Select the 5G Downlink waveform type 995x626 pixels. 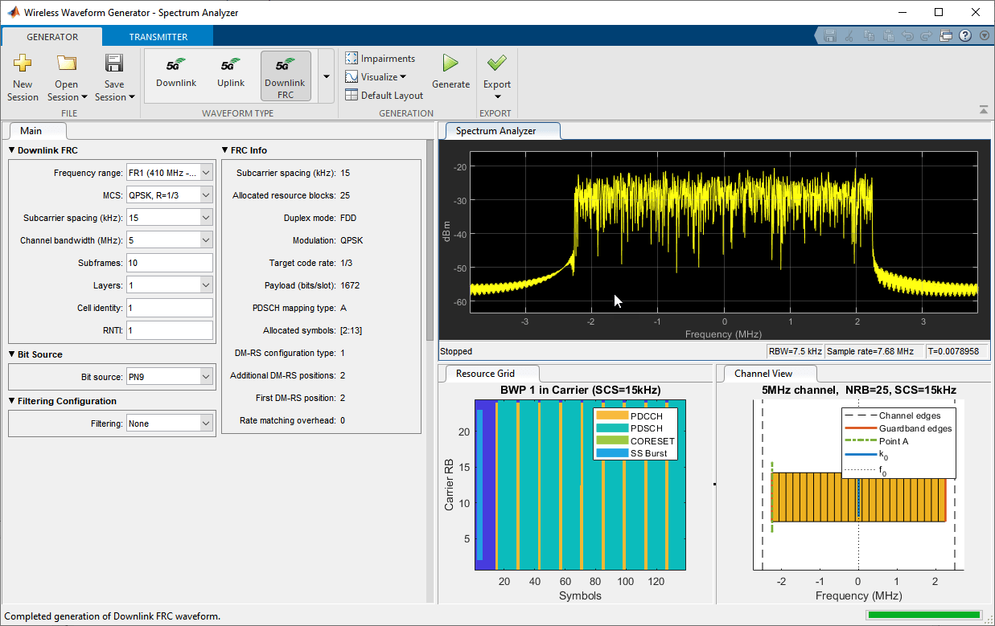176,72
